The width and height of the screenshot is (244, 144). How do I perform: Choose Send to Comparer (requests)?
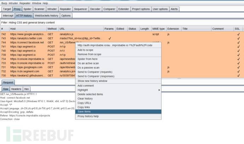tap(118, 72)
